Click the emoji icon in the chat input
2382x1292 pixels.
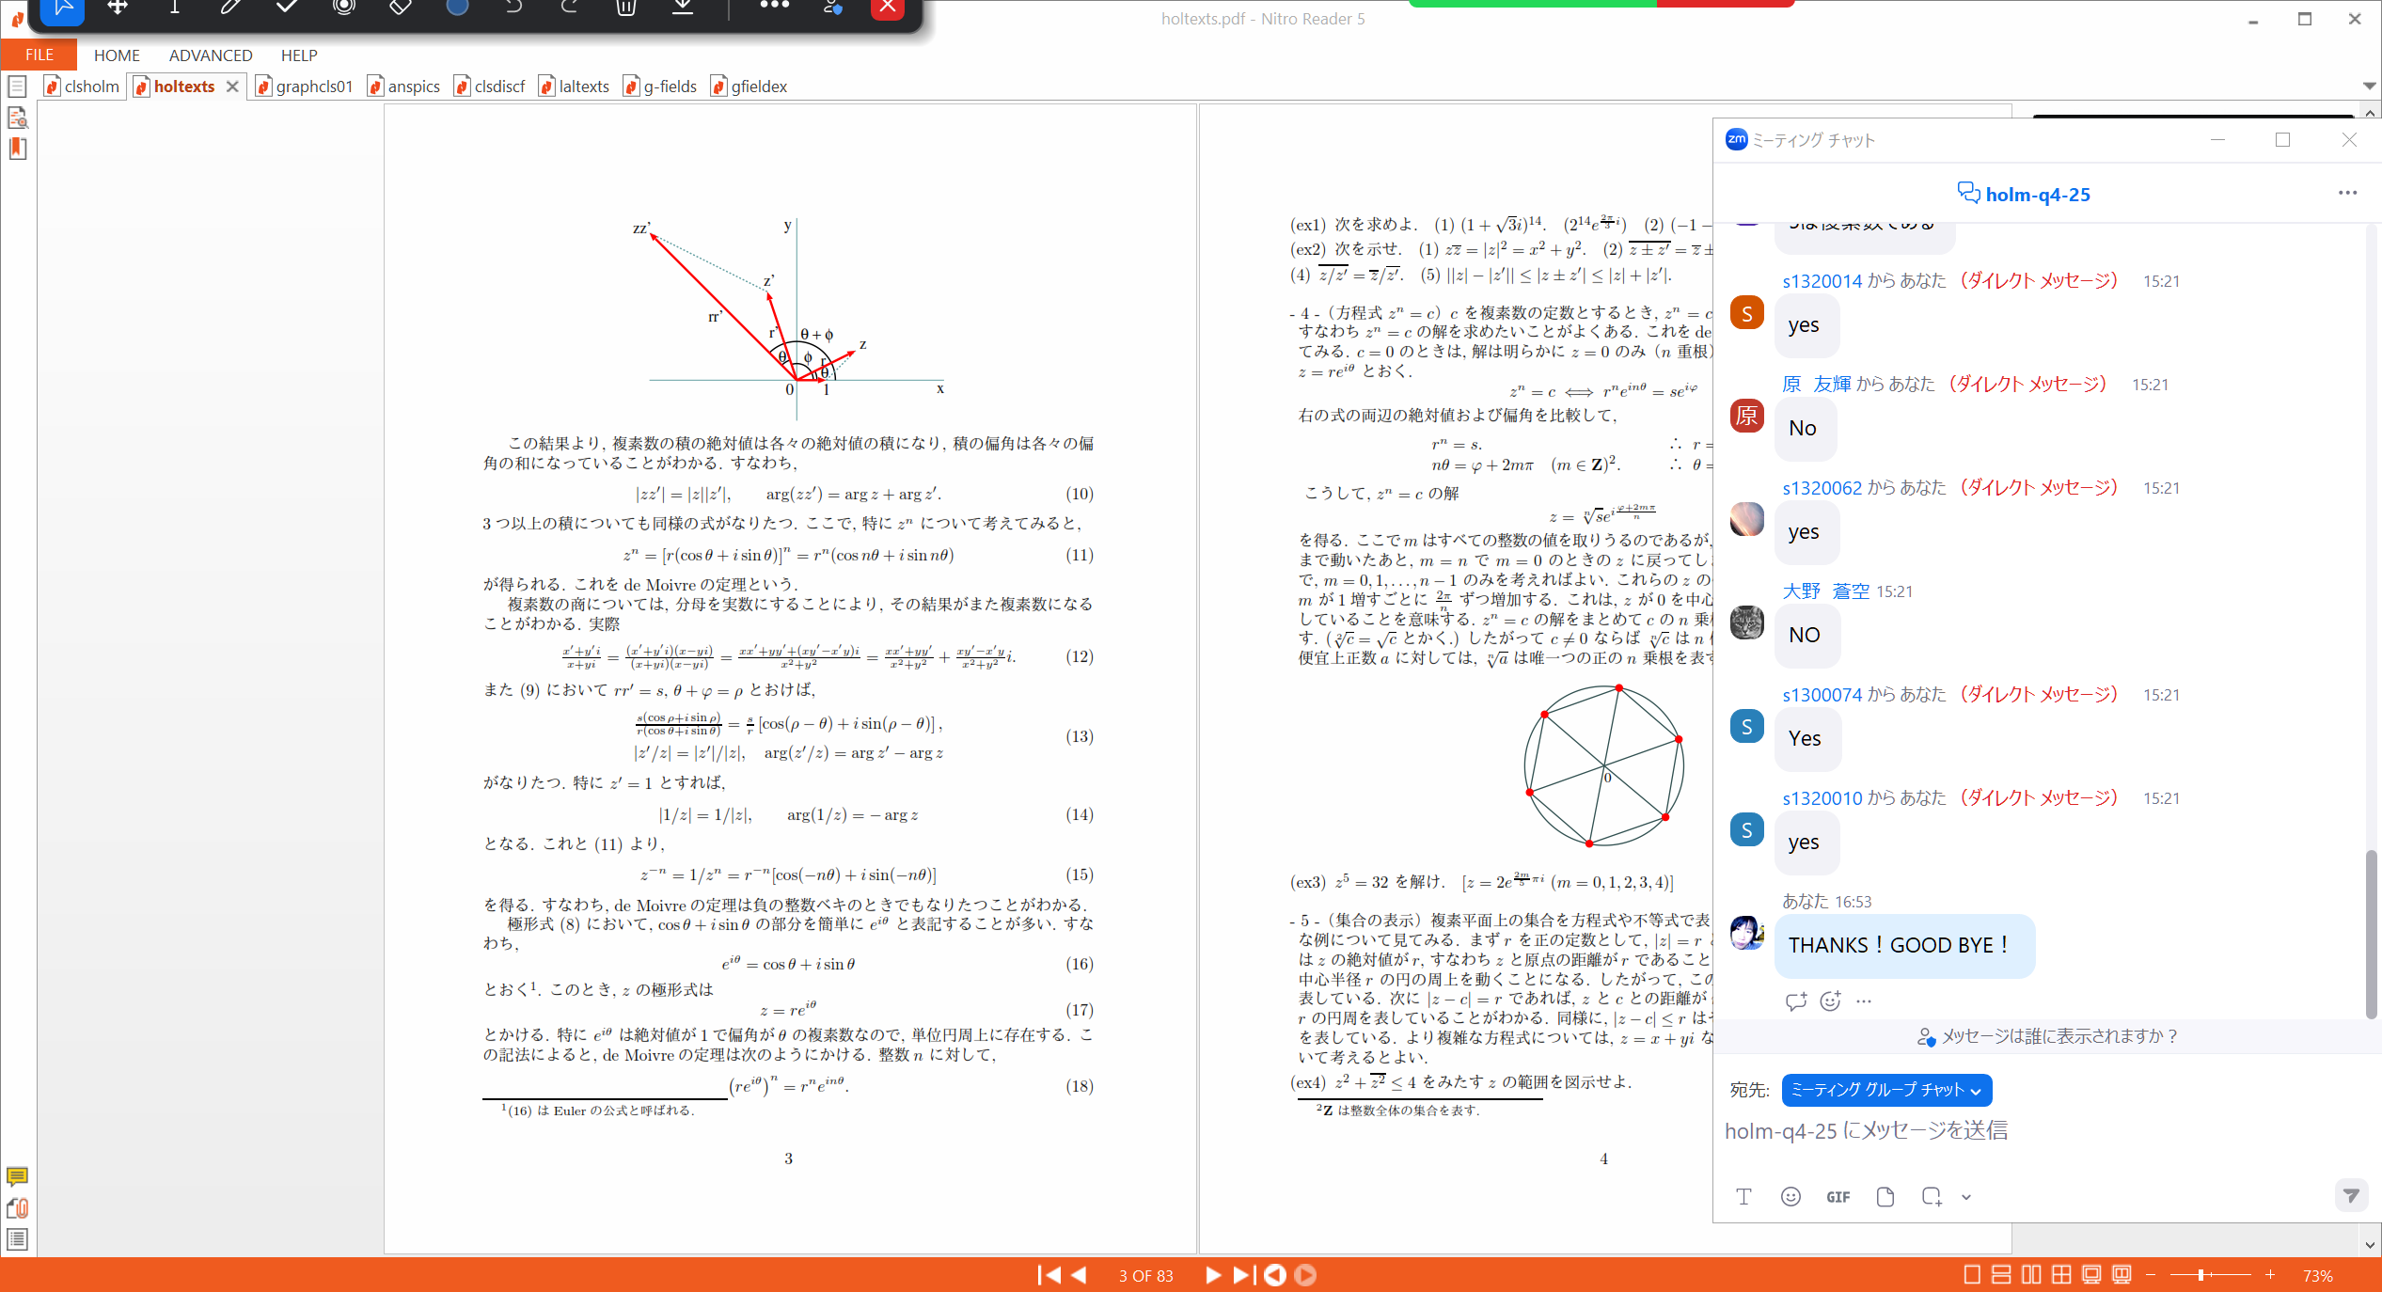1790,1196
